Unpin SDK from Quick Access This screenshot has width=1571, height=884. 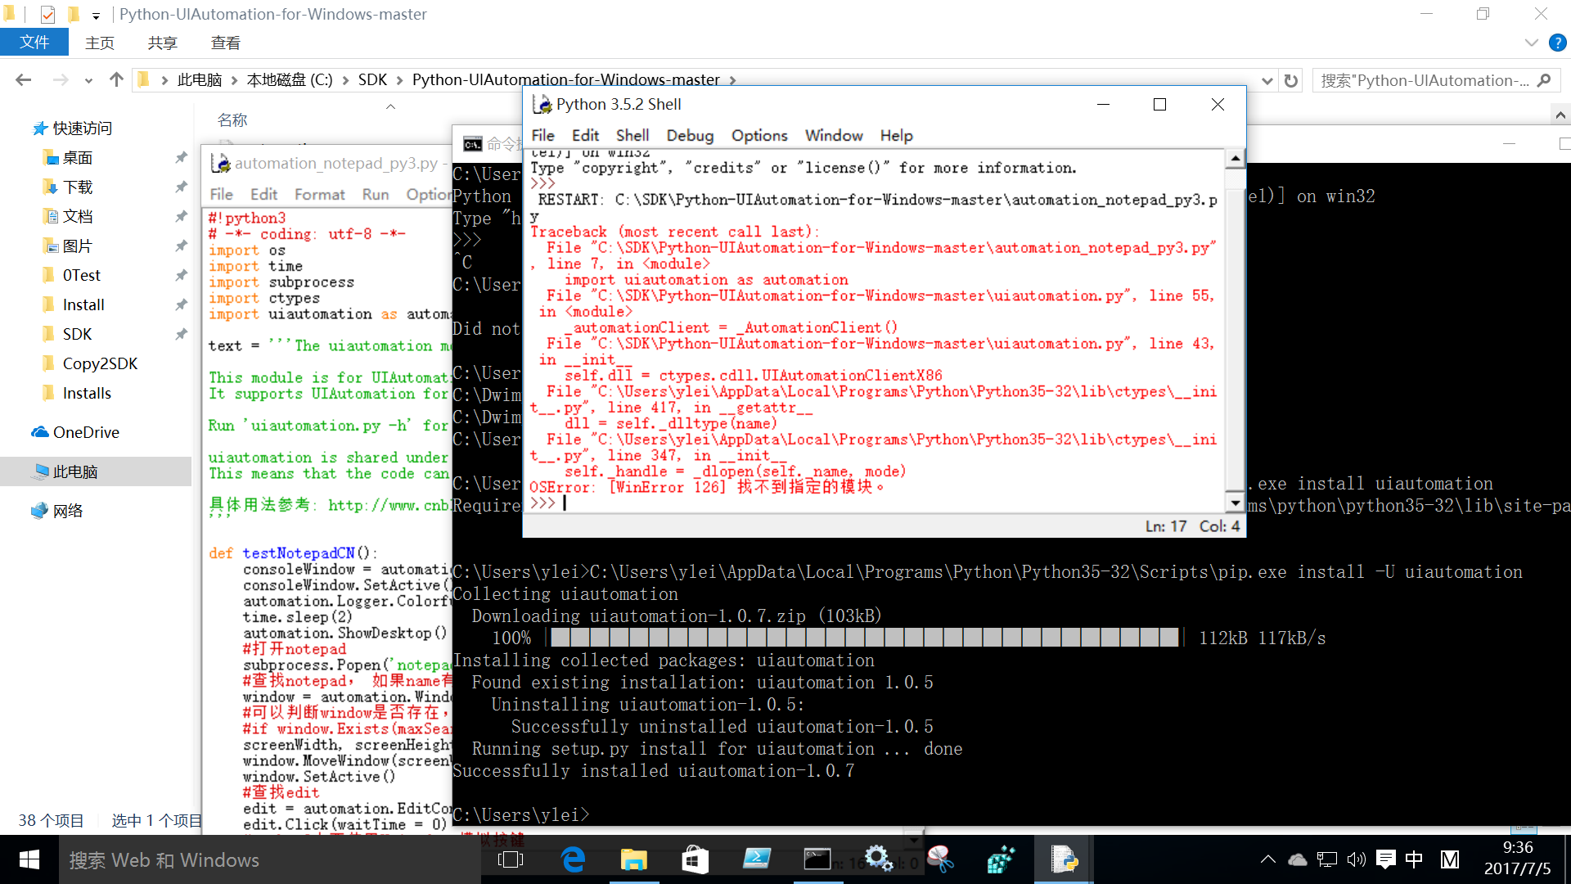point(181,334)
